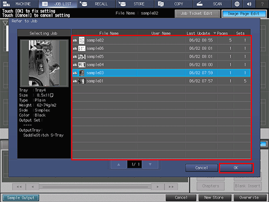Click New Store button
This screenshot has width=269, height=202.
[x=215, y=198]
